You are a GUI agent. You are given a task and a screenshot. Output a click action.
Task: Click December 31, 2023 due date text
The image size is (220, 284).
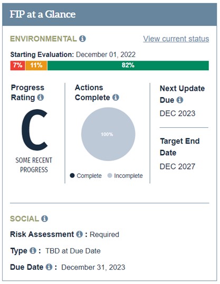pyautogui.click(x=93, y=267)
